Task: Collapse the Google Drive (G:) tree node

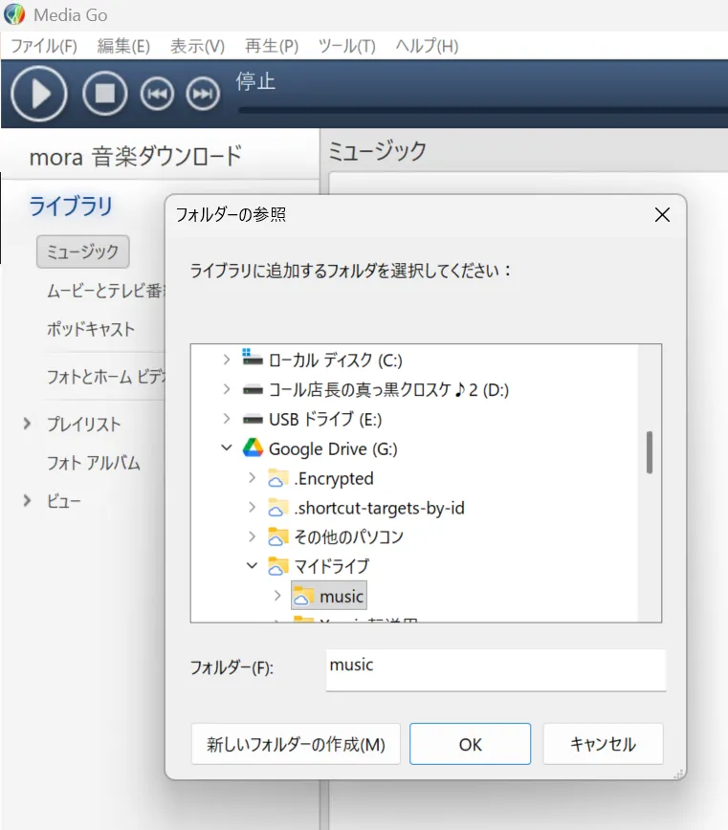Action: [227, 448]
